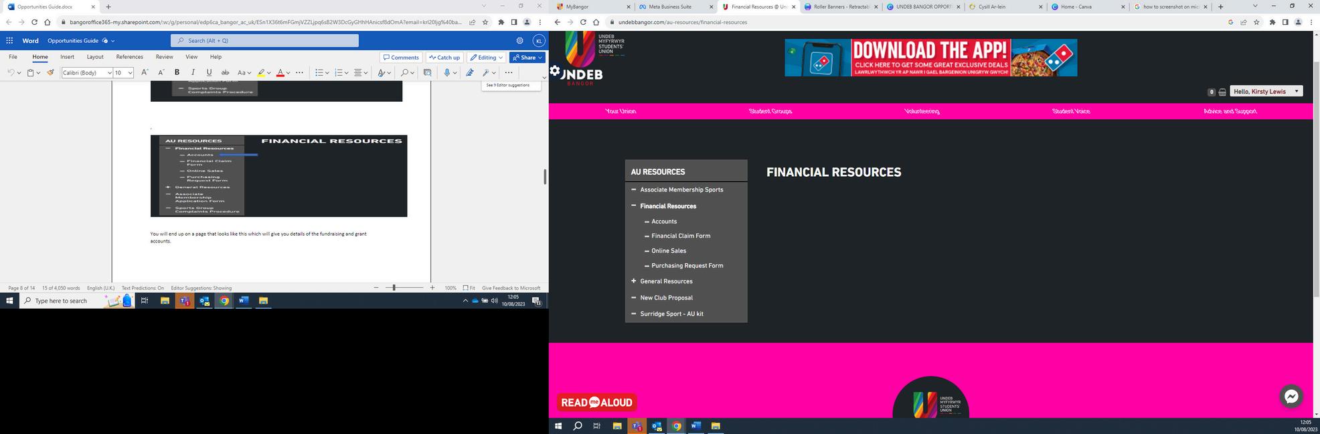Click the Word zoom slider handle

(x=394, y=288)
